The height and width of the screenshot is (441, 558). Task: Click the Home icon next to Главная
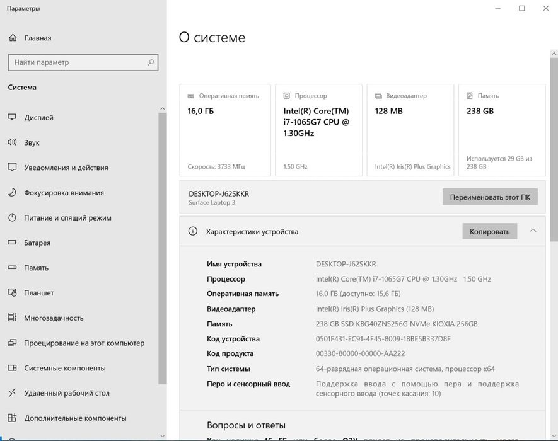tap(13, 38)
